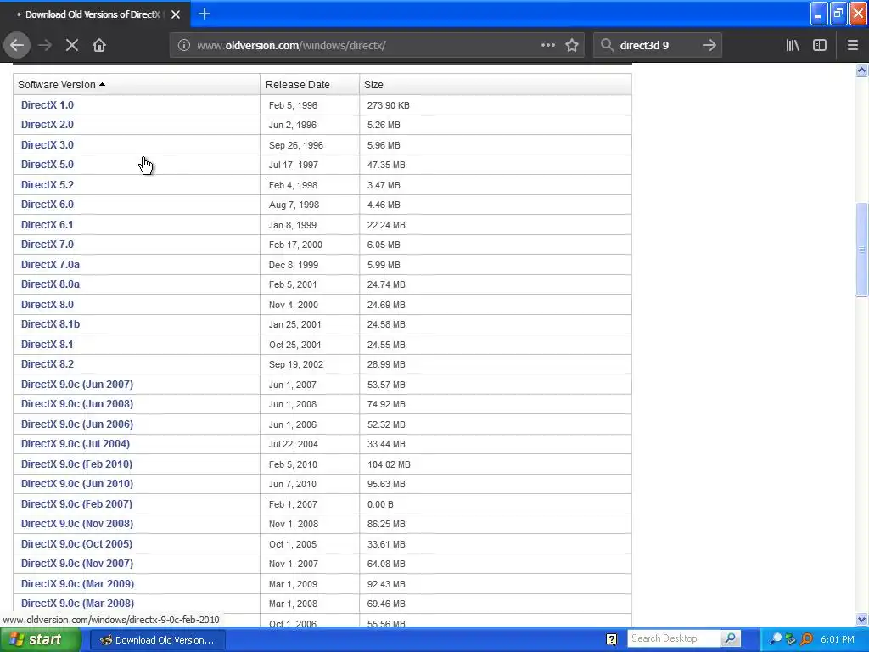
Task: Open DirectX 9.0c (Jun 2010) link
Action: click(77, 484)
